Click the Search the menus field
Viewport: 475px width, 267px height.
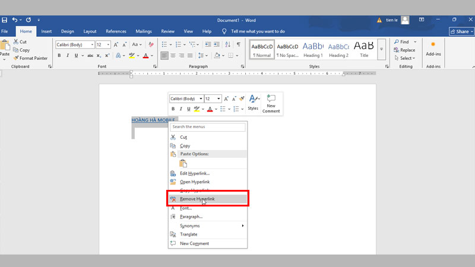(208, 127)
